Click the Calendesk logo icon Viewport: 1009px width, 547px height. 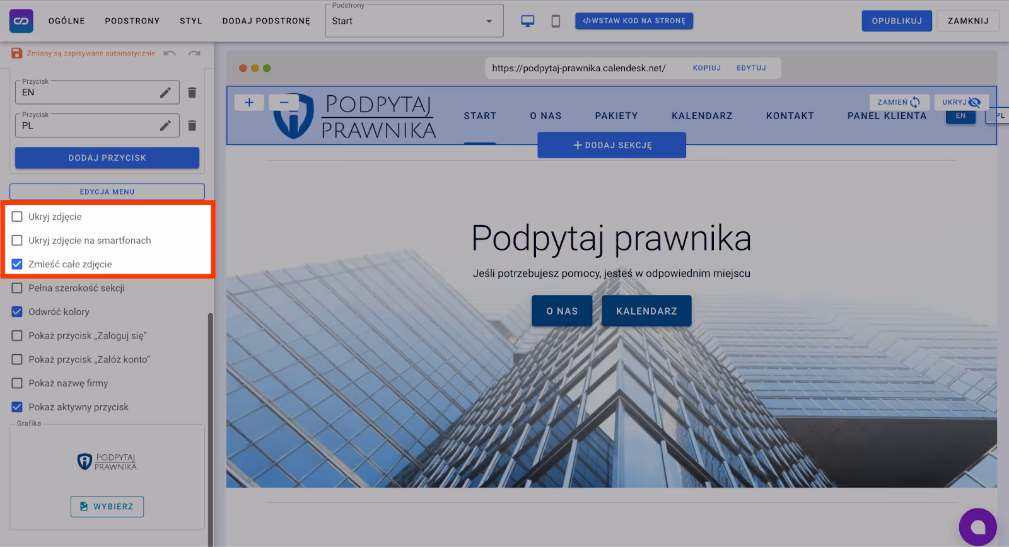coord(21,21)
